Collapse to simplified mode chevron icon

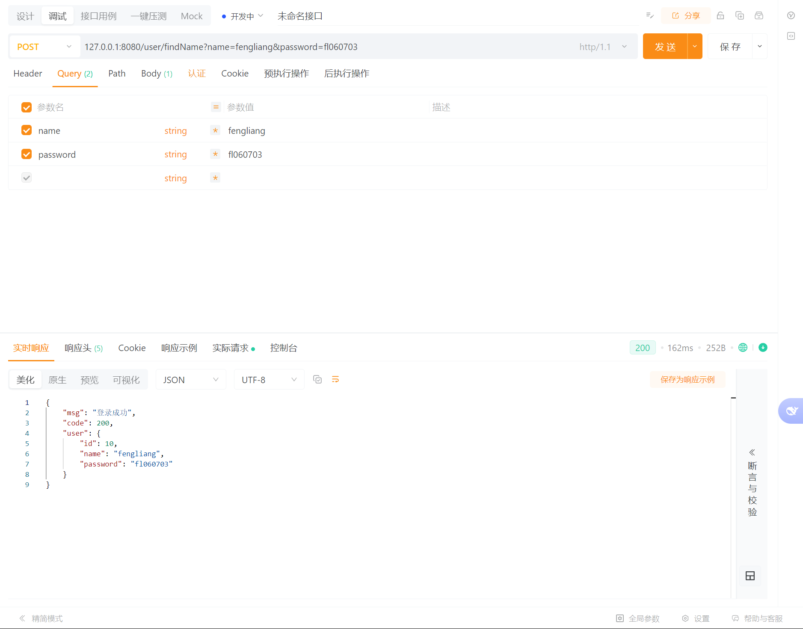(22, 618)
